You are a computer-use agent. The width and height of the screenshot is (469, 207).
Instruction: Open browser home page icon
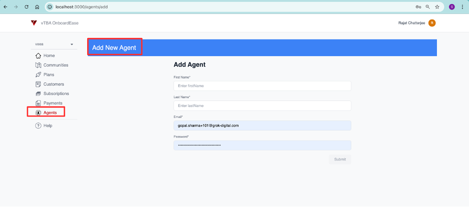(x=37, y=7)
